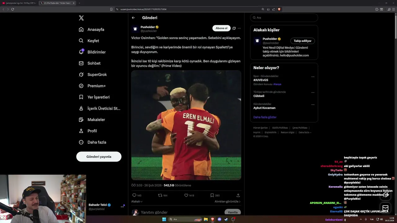
Task: Open the floating messages envelope button
Action: (386, 208)
